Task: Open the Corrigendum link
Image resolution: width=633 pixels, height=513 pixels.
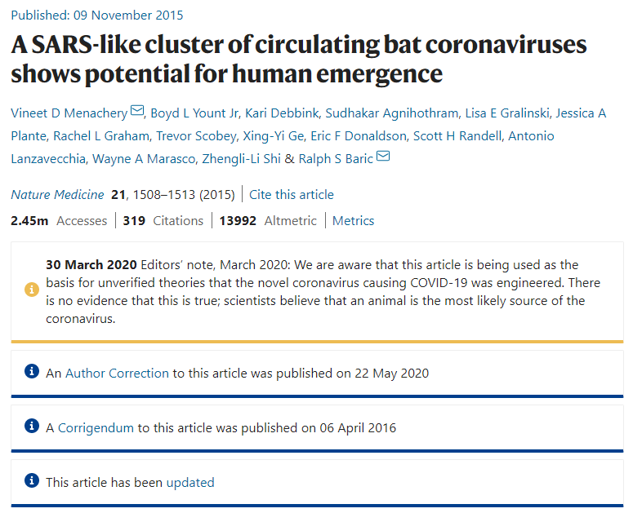Action: click(96, 428)
